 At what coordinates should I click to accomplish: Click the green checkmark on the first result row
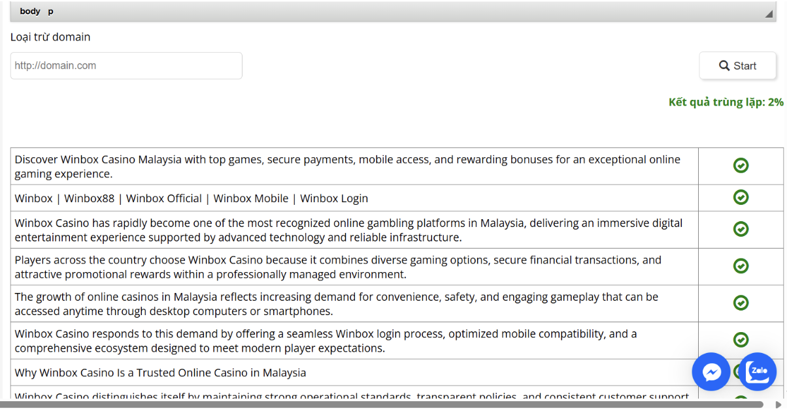(x=741, y=166)
